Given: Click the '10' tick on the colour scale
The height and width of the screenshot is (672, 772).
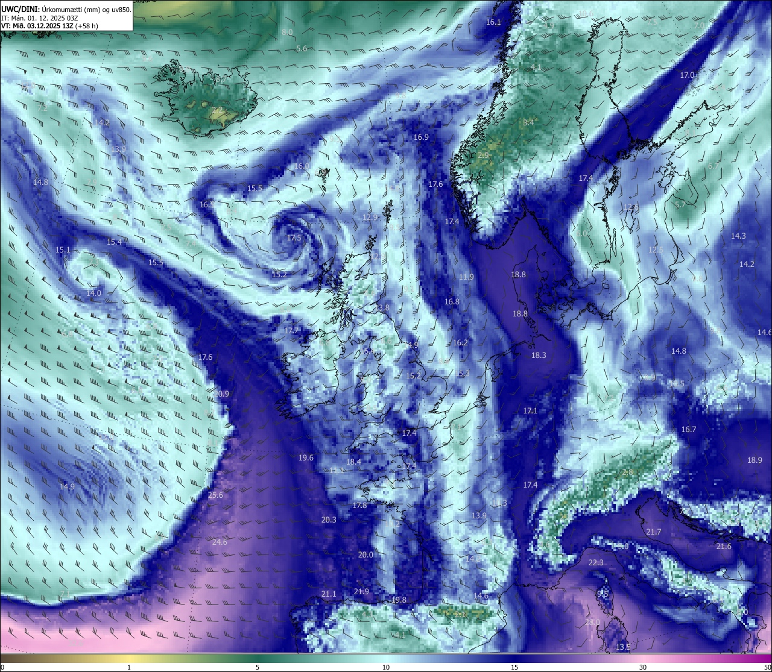Looking at the screenshot, I should tap(386, 667).
